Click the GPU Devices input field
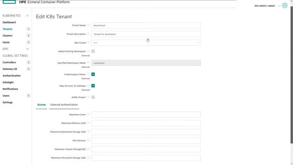 pyautogui.click(x=146, y=141)
